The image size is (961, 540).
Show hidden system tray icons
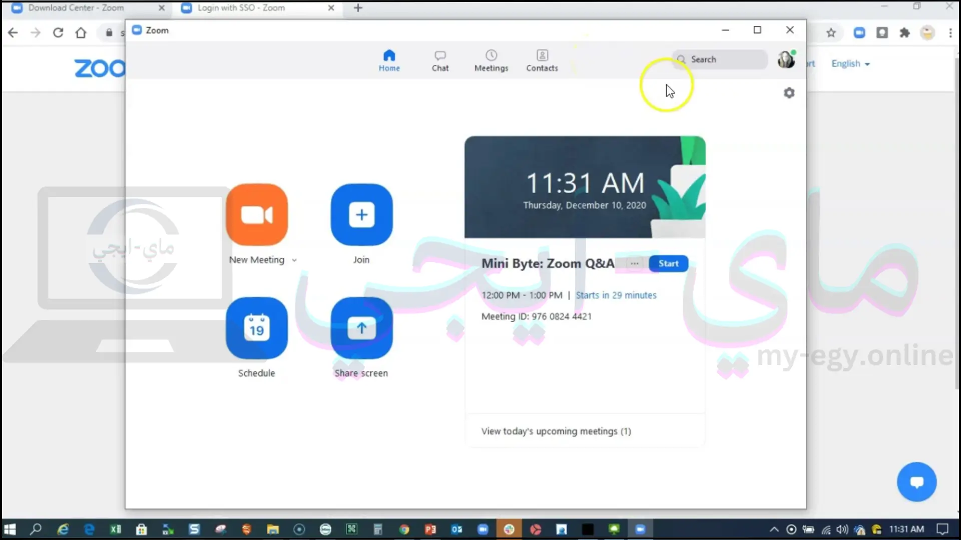(x=774, y=529)
